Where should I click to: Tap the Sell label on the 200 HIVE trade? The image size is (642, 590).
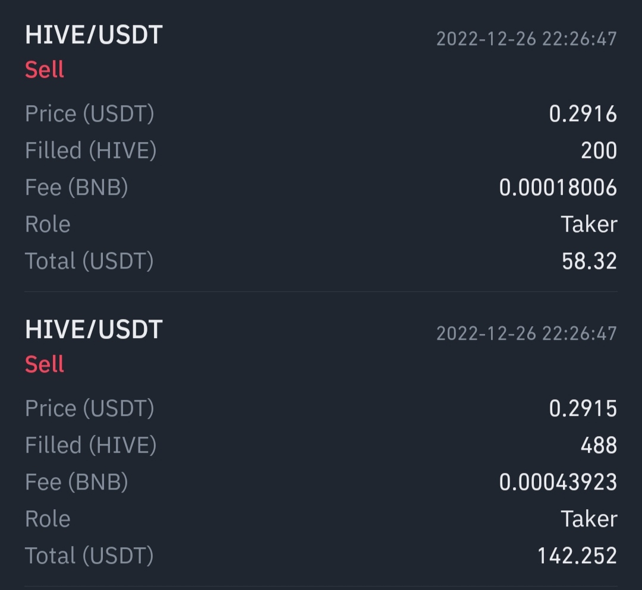[x=45, y=70]
